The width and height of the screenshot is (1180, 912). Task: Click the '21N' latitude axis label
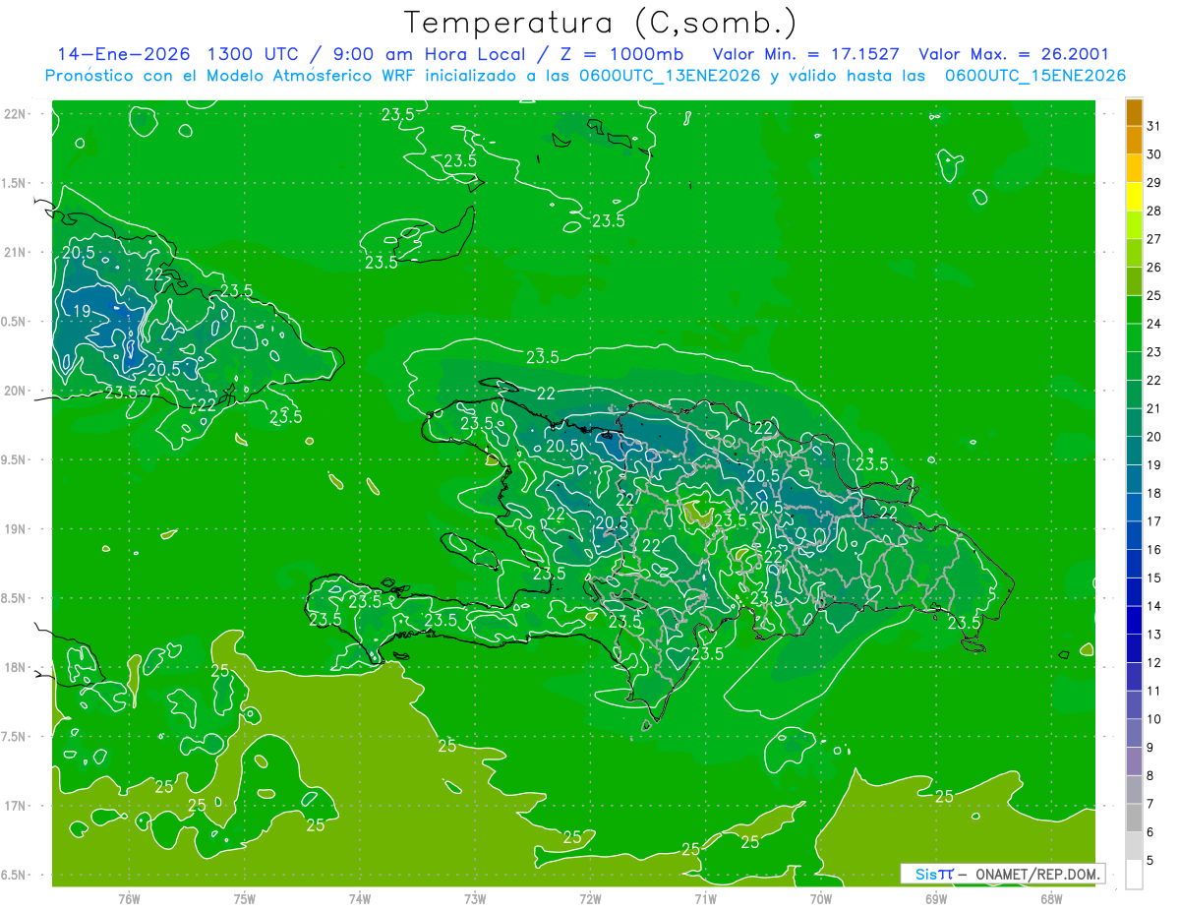click(x=15, y=252)
